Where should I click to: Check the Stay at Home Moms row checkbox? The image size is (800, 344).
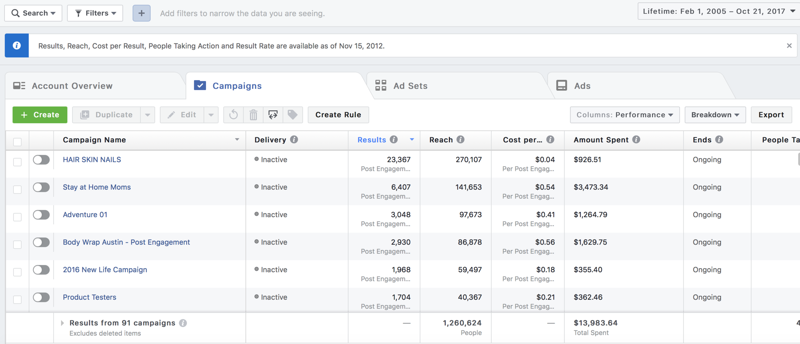[17, 189]
